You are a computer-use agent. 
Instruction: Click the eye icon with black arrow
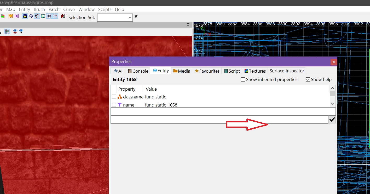pos(21,32)
